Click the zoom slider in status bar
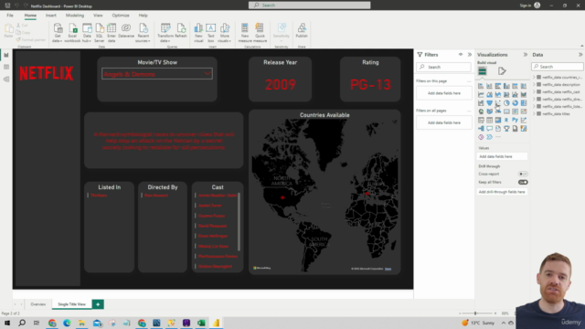This screenshot has width=585, height=329. (x=475, y=313)
